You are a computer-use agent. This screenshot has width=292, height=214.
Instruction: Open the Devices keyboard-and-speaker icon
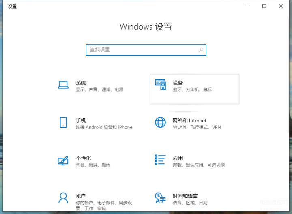coord(160,84)
